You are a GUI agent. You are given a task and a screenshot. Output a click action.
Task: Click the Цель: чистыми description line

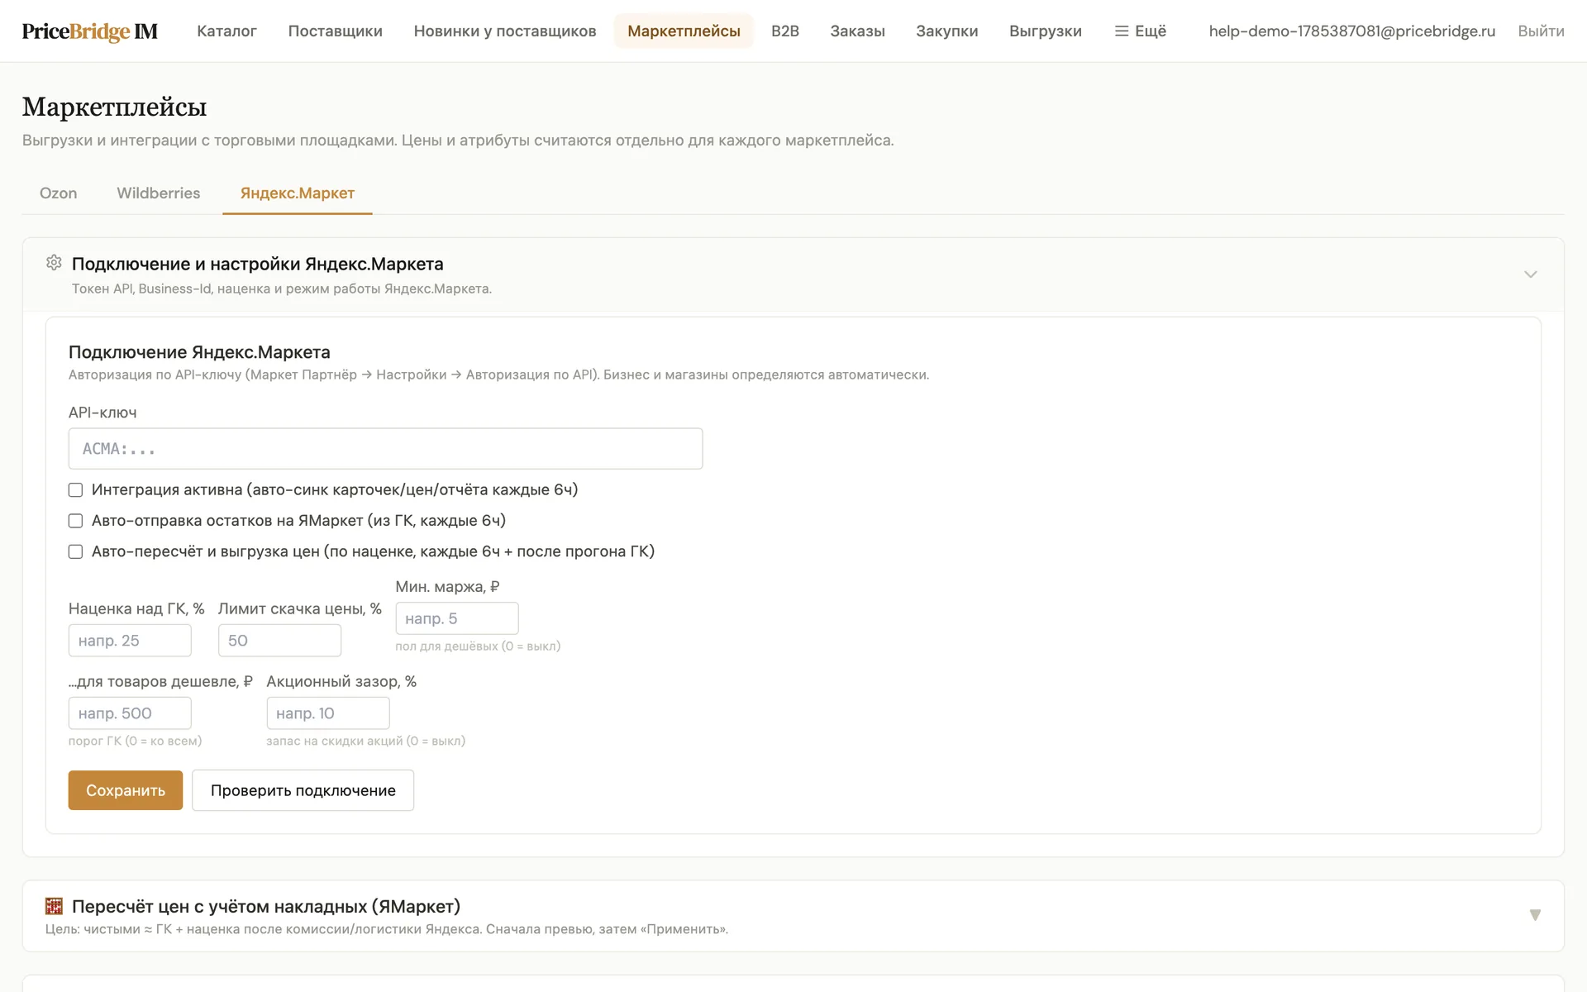point(387,930)
